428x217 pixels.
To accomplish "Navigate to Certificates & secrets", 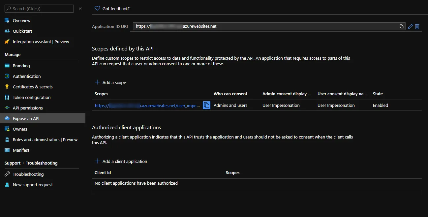I will pos(33,87).
